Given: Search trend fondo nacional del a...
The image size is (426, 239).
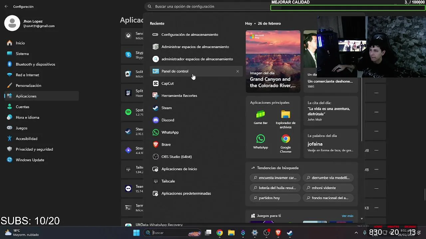Looking at the screenshot, I should [328, 198].
